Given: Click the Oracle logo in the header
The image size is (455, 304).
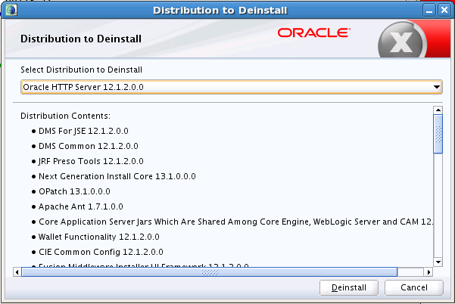Looking at the screenshot, I should point(314,33).
